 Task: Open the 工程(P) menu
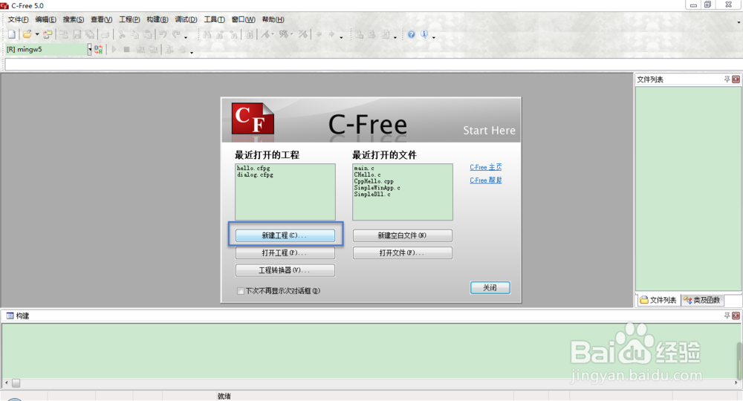(x=129, y=19)
